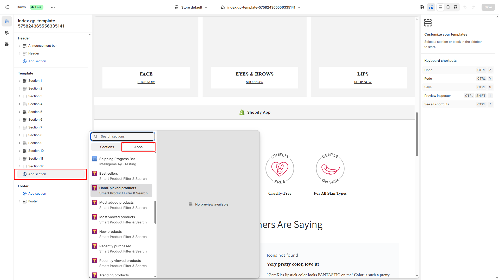Select Most added products app block
499x280 pixels.
121,205
